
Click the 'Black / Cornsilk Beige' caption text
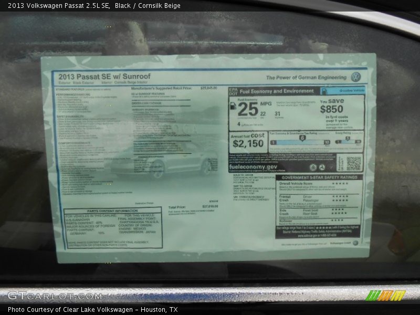tap(148, 6)
